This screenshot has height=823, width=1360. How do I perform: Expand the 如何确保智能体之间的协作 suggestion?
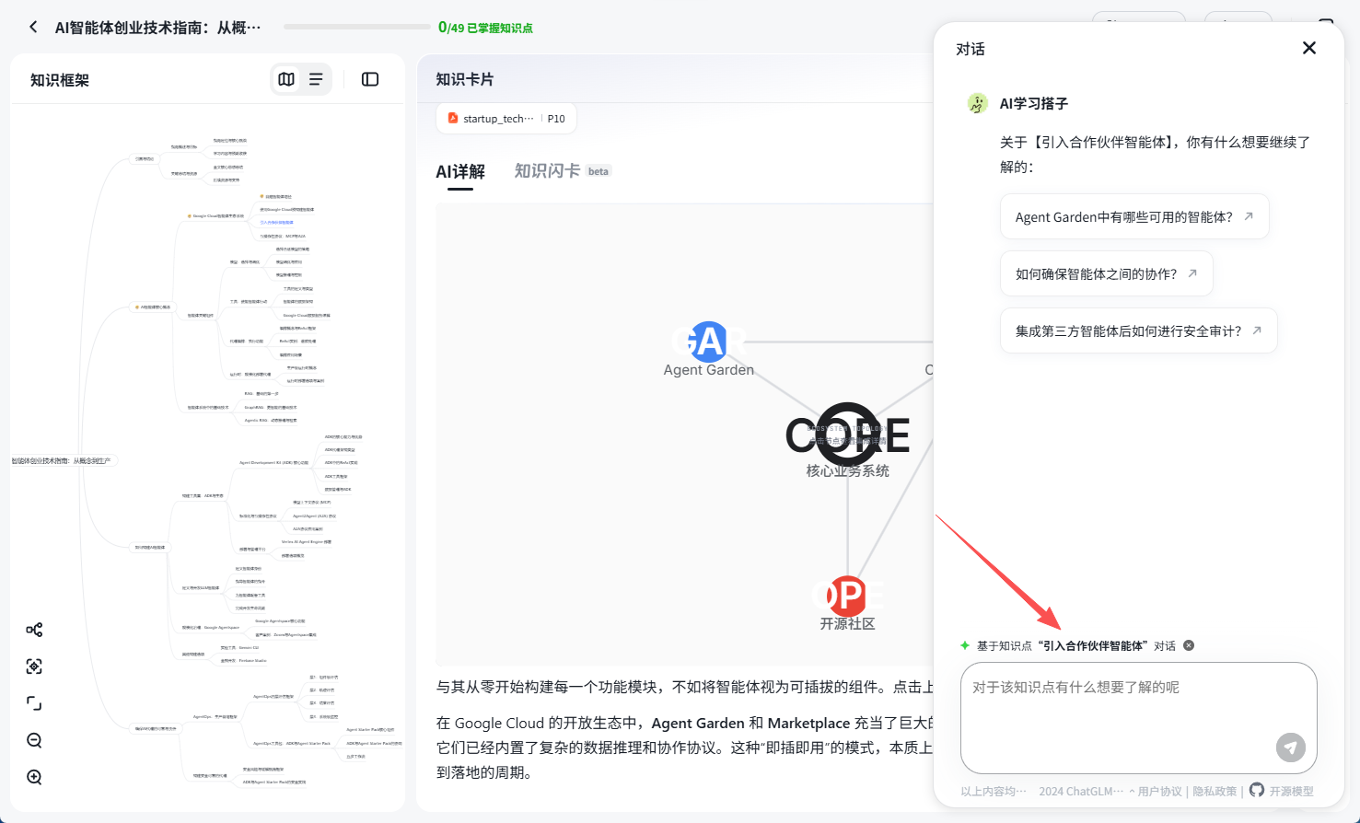pyautogui.click(x=1106, y=274)
